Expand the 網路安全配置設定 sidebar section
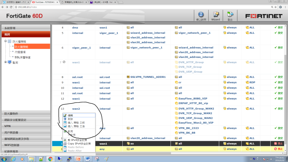 pyautogui.click(x=26, y=120)
